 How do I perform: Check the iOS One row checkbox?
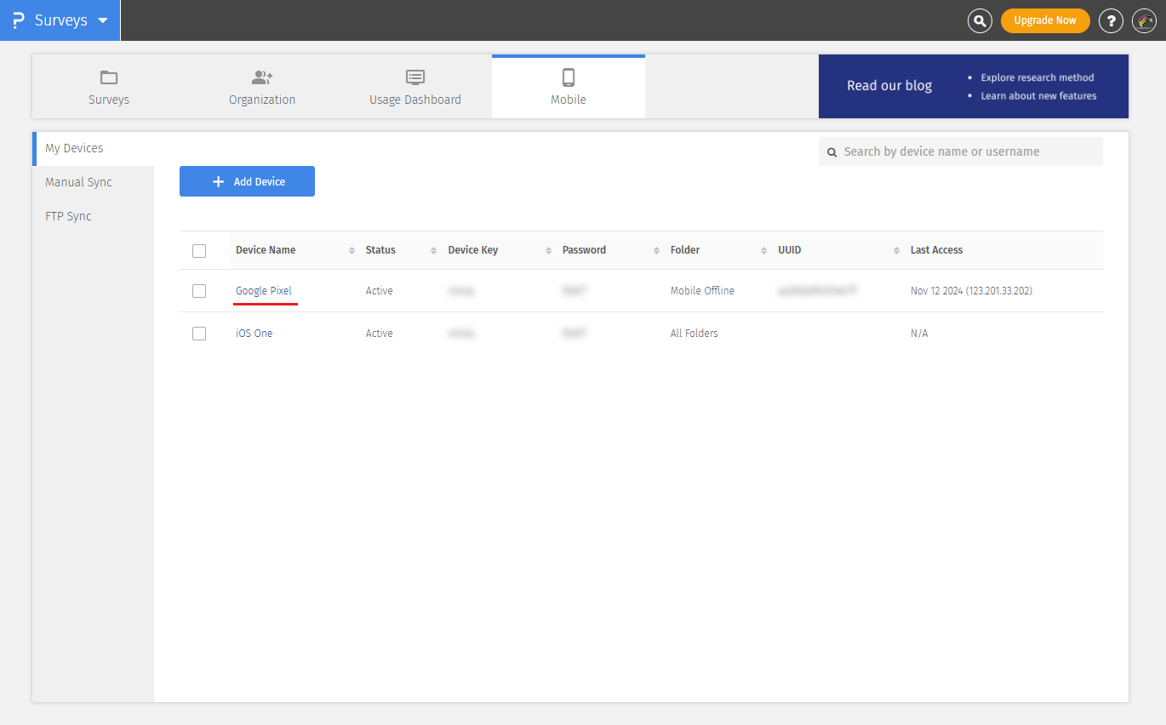(x=199, y=334)
